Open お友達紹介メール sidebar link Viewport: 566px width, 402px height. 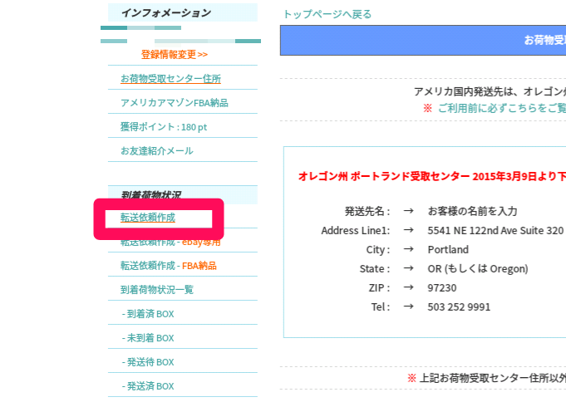pos(157,151)
